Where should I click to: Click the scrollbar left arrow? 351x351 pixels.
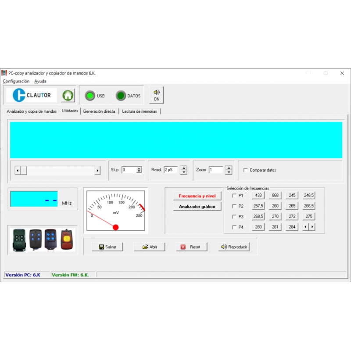18,171
